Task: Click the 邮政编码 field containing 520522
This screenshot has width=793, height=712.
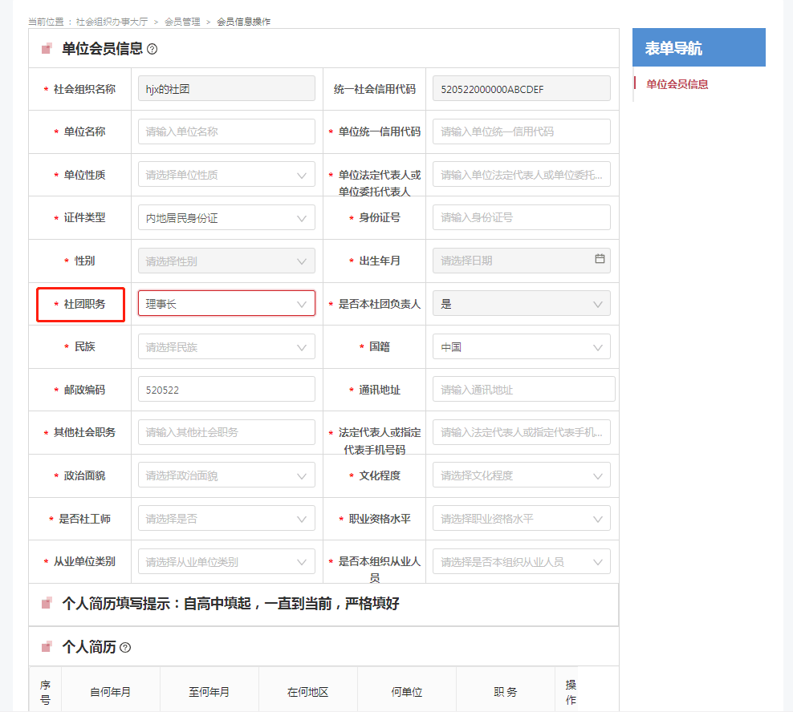Action: coord(226,390)
